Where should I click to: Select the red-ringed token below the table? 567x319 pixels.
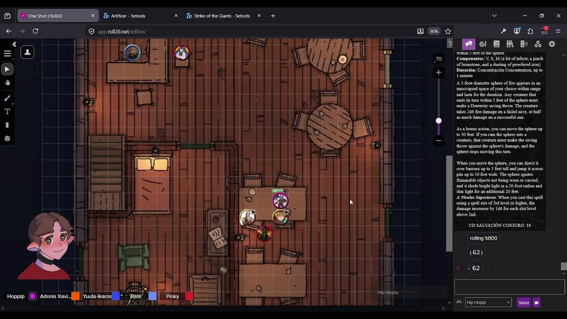[x=264, y=234]
